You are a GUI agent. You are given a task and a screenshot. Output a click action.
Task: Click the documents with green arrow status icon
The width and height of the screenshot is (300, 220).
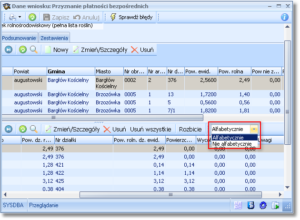(x=275, y=205)
